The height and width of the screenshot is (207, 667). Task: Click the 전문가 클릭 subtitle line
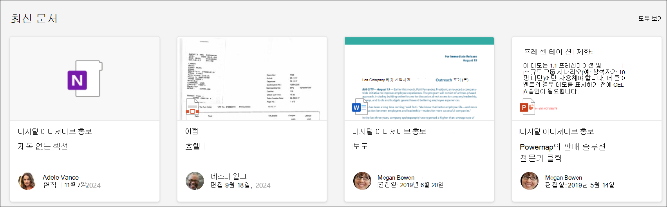point(541,158)
